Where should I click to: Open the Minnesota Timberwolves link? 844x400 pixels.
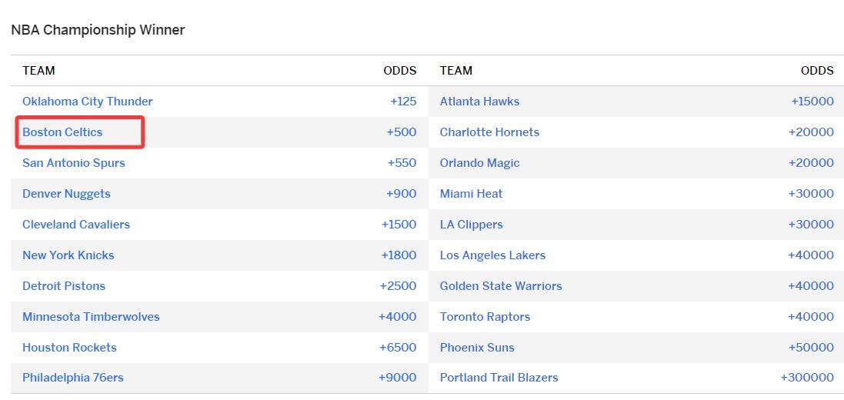coord(91,317)
